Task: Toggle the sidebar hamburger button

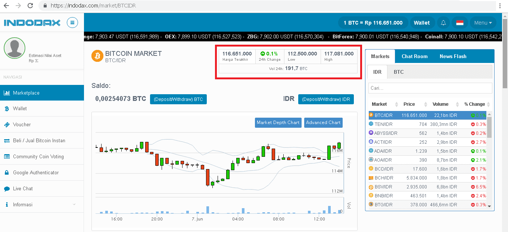Action: point(72,23)
